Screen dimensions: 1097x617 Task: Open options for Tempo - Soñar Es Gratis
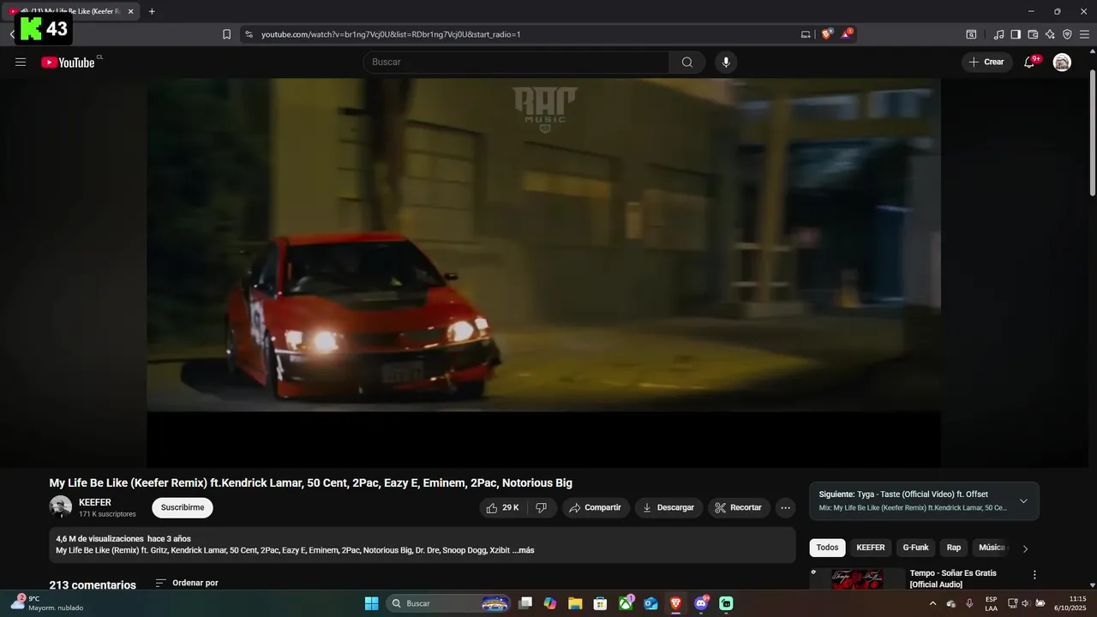point(1034,575)
